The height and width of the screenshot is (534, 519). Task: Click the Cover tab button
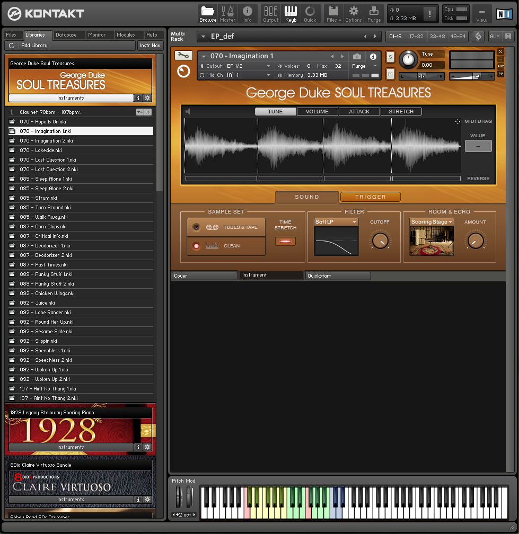(x=204, y=276)
